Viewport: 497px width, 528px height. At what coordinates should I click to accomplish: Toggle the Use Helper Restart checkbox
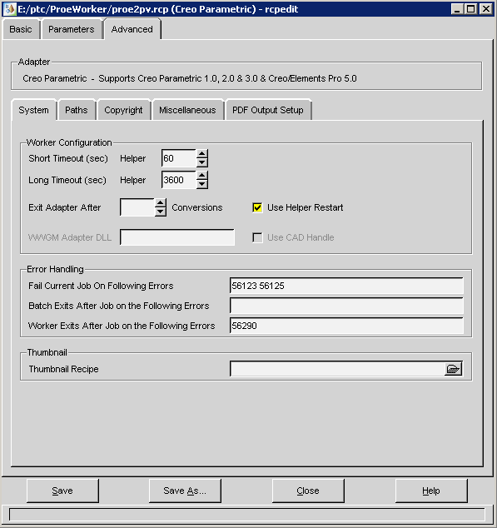tap(257, 207)
